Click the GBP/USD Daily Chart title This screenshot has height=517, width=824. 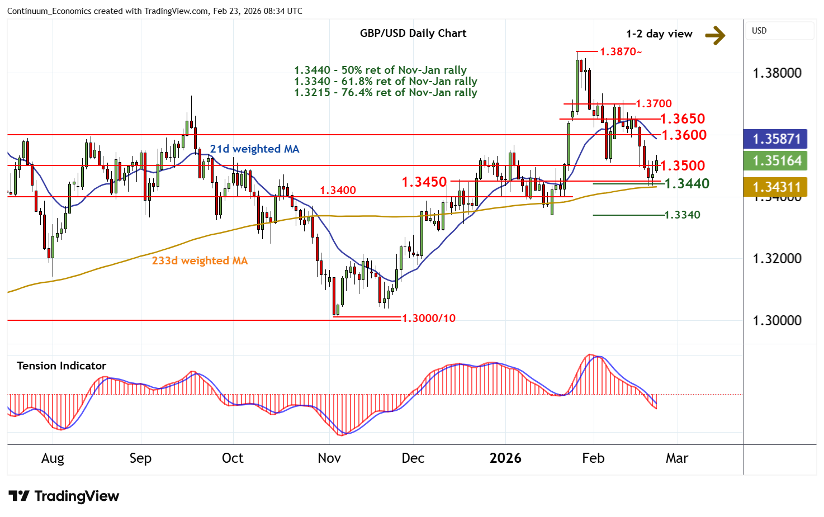(x=413, y=33)
